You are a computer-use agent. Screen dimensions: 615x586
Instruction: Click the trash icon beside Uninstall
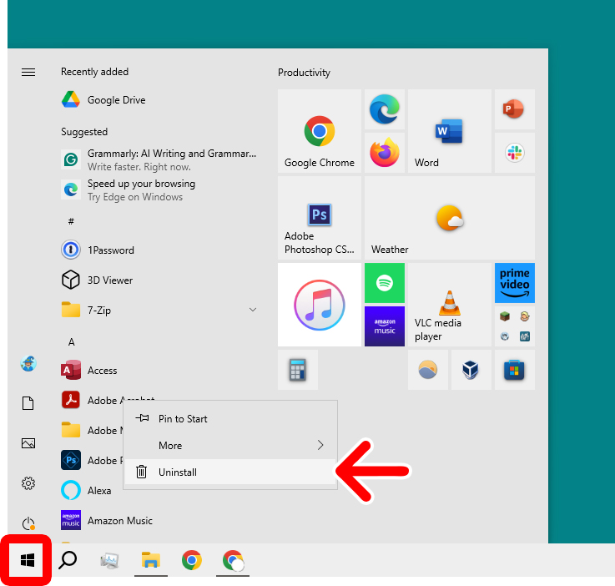pyautogui.click(x=142, y=472)
